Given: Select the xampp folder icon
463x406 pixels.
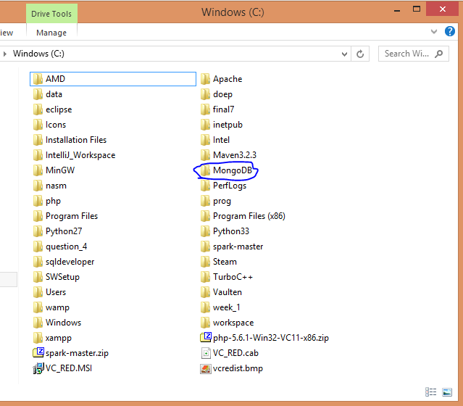Looking at the screenshot, I should (x=38, y=338).
